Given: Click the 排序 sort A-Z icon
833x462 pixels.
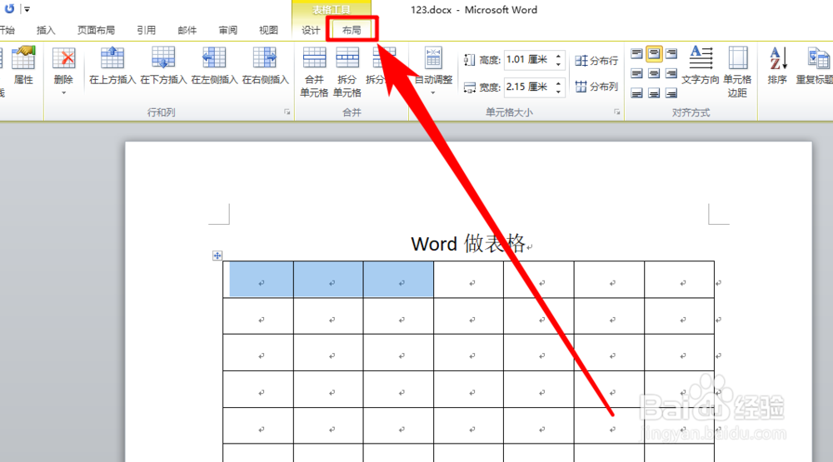Looking at the screenshot, I should click(778, 58).
